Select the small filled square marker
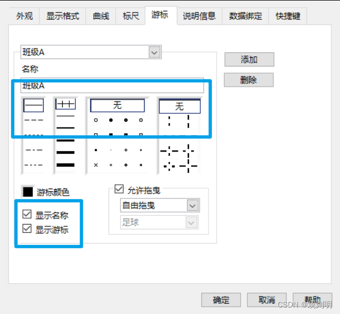This screenshot has width=340, height=314. (96, 150)
